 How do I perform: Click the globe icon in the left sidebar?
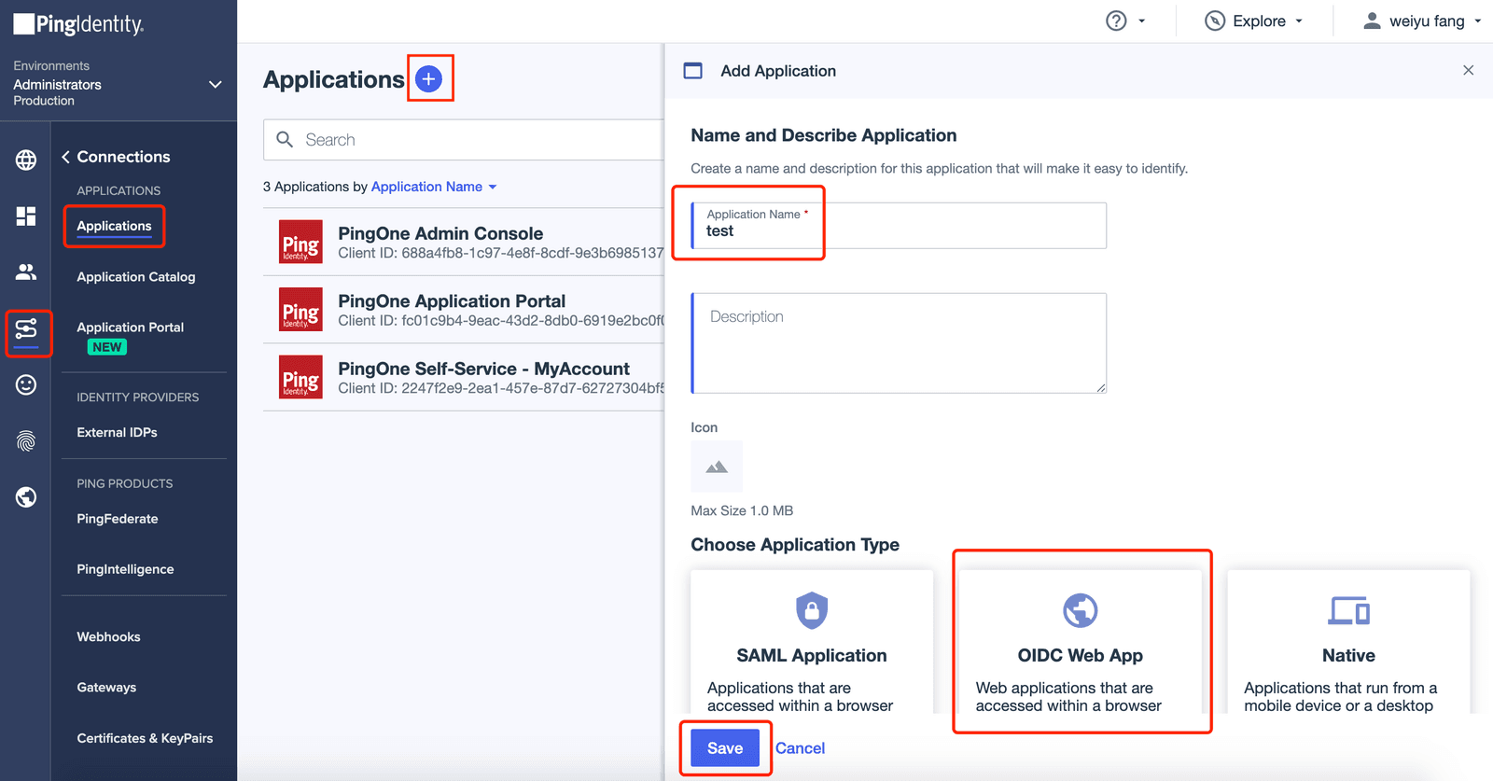tap(26, 160)
